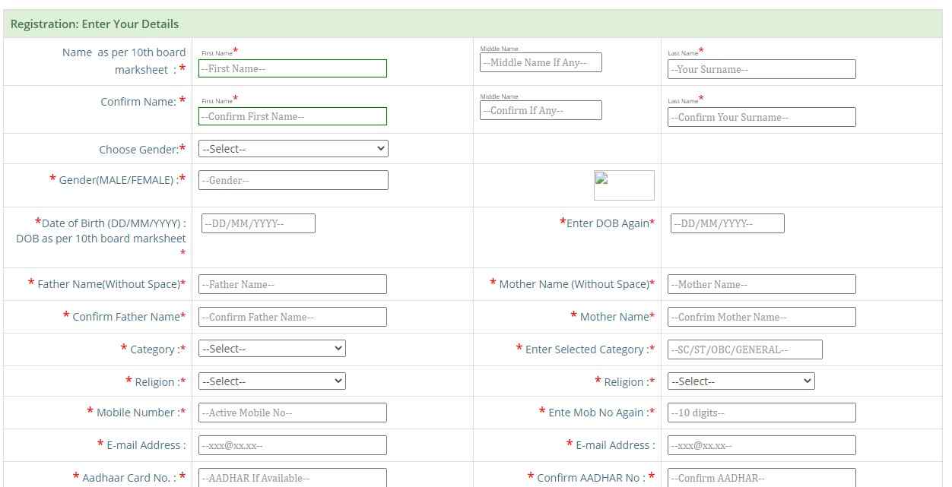Click the Enter DOB Again field
The height and width of the screenshot is (487, 952).
tap(727, 223)
